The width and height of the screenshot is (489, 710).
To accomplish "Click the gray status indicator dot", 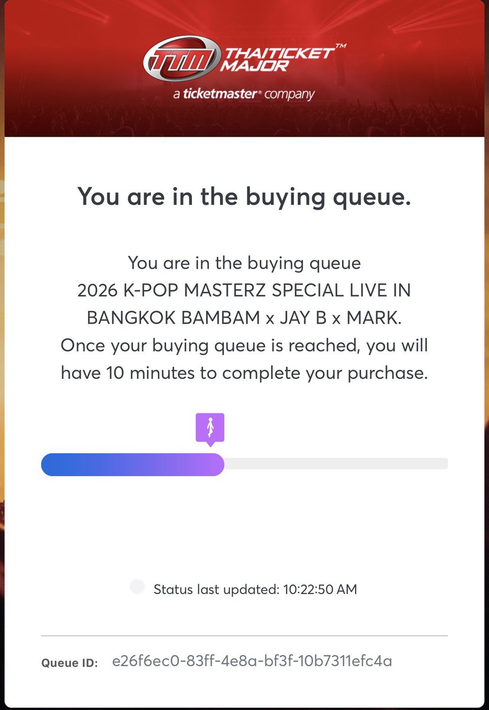I will pyautogui.click(x=137, y=587).
